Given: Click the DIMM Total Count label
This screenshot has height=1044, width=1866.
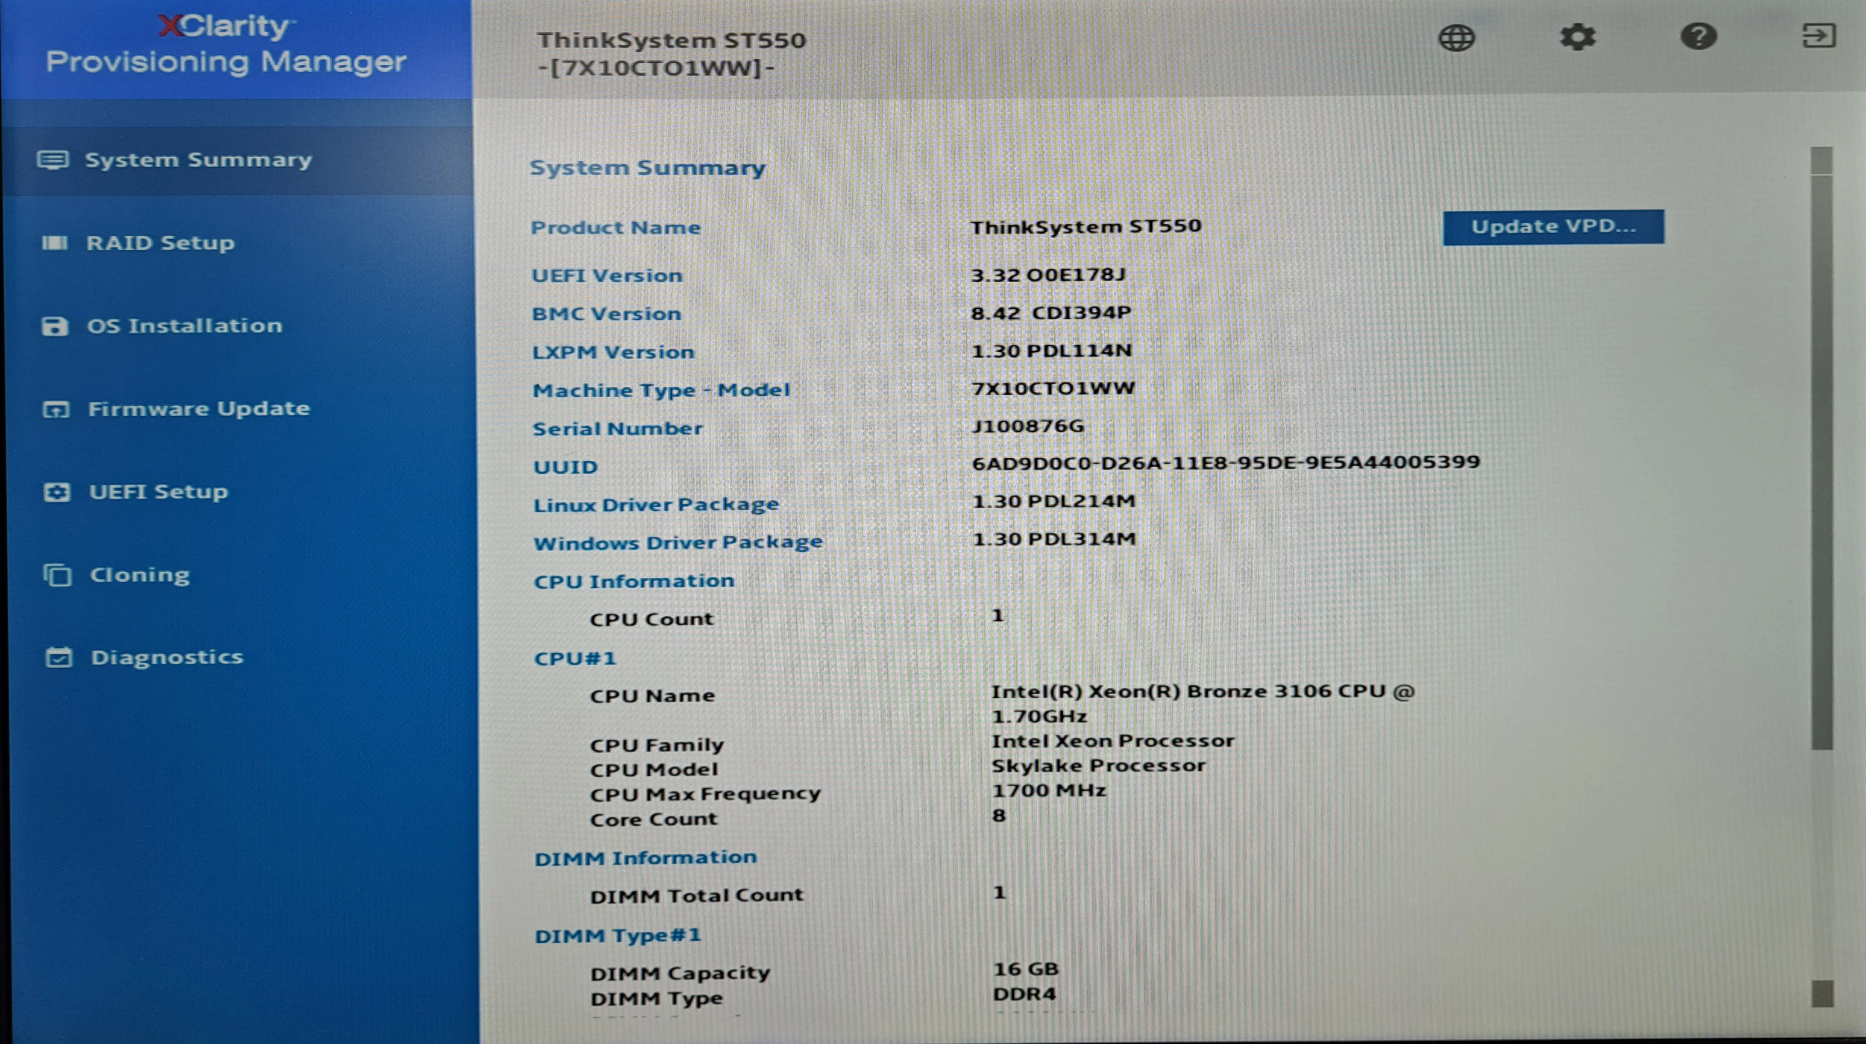Looking at the screenshot, I should [x=697, y=896].
